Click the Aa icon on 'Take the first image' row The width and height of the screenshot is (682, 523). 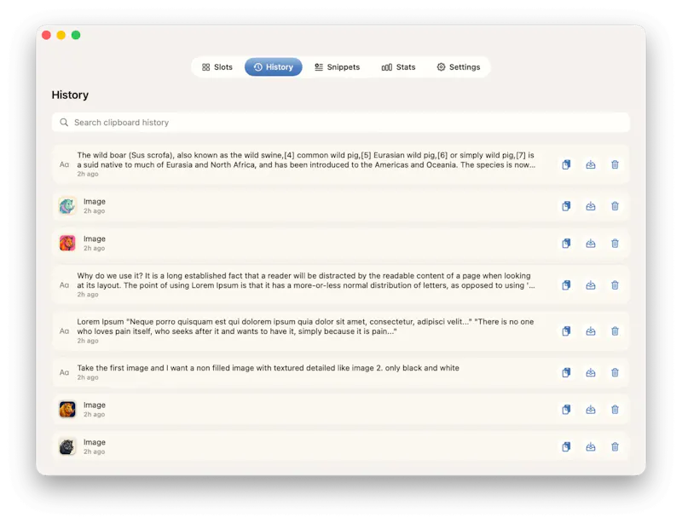[65, 372]
